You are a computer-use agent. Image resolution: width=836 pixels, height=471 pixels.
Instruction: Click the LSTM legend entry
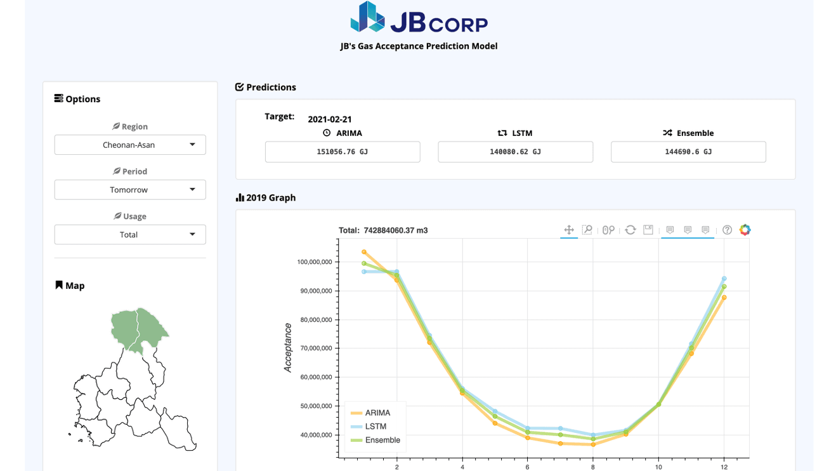(x=376, y=427)
